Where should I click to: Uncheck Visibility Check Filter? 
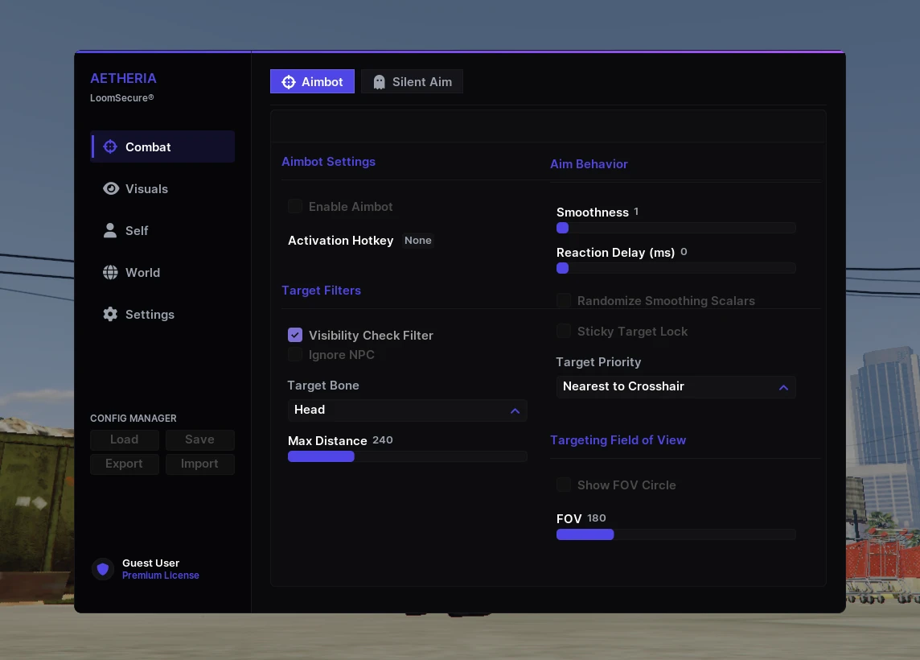[295, 335]
